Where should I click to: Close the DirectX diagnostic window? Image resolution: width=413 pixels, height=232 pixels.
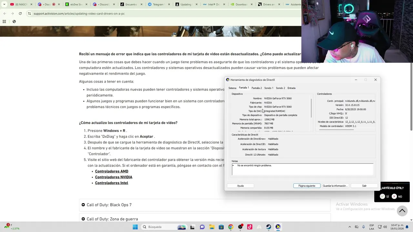[x=376, y=80]
